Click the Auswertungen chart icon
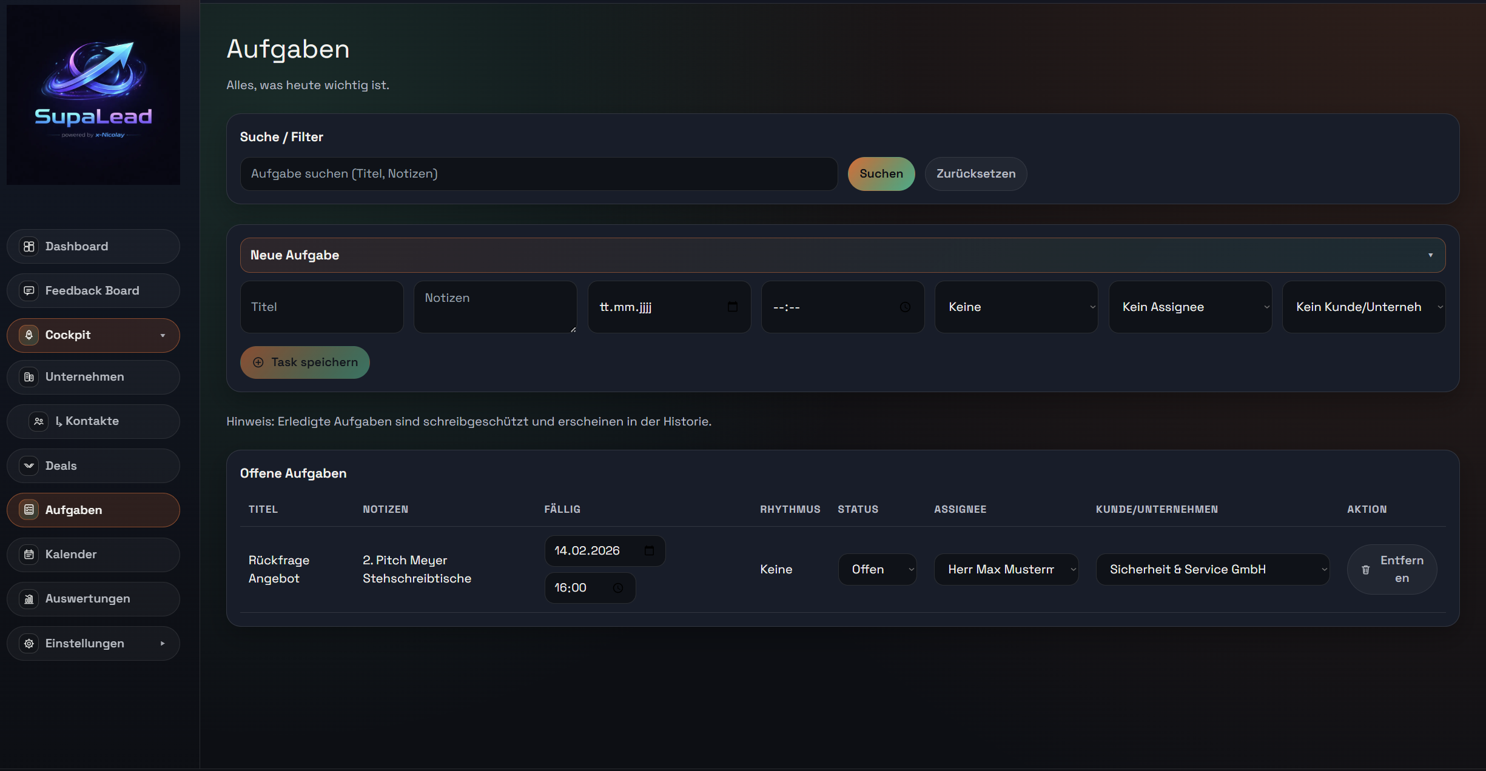The width and height of the screenshot is (1486, 771). (29, 599)
